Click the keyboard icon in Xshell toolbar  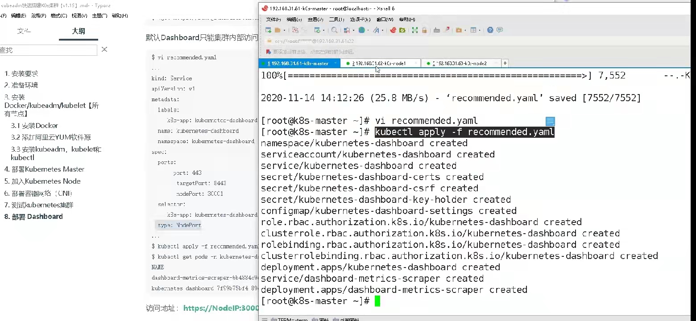[x=437, y=30]
